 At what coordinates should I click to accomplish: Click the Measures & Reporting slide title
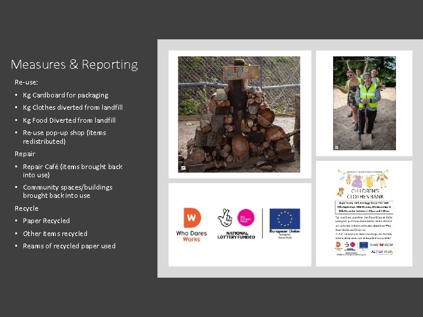point(75,65)
